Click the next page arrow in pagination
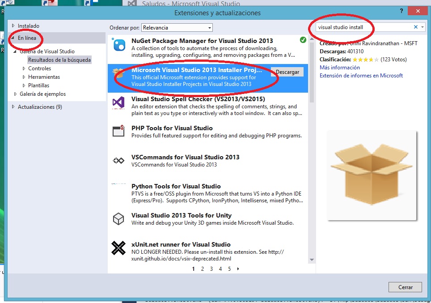431x303 pixels. [238, 269]
